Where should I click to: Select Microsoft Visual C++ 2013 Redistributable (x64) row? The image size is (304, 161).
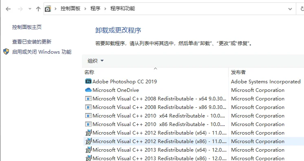(194, 150)
